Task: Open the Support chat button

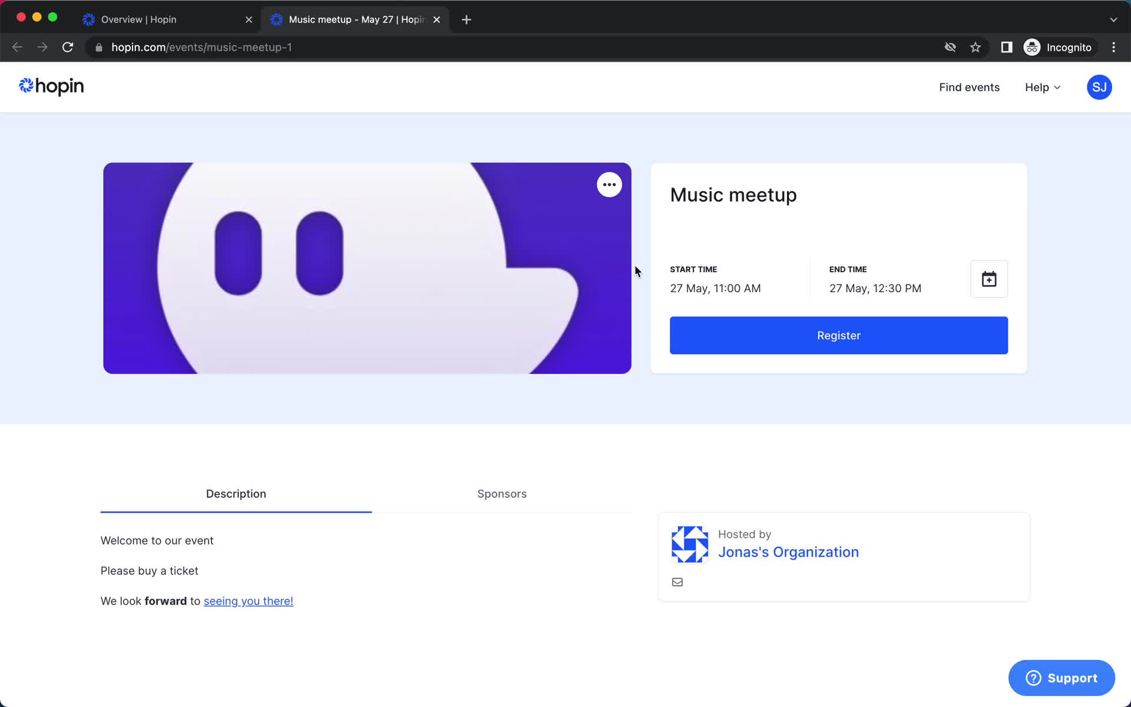Action: pos(1061,678)
